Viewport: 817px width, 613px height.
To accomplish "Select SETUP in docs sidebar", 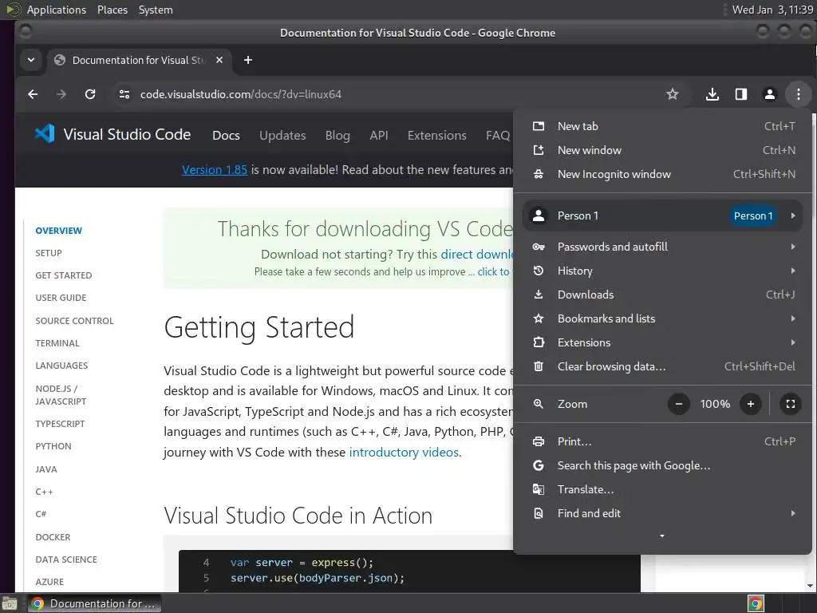I will pyautogui.click(x=49, y=253).
